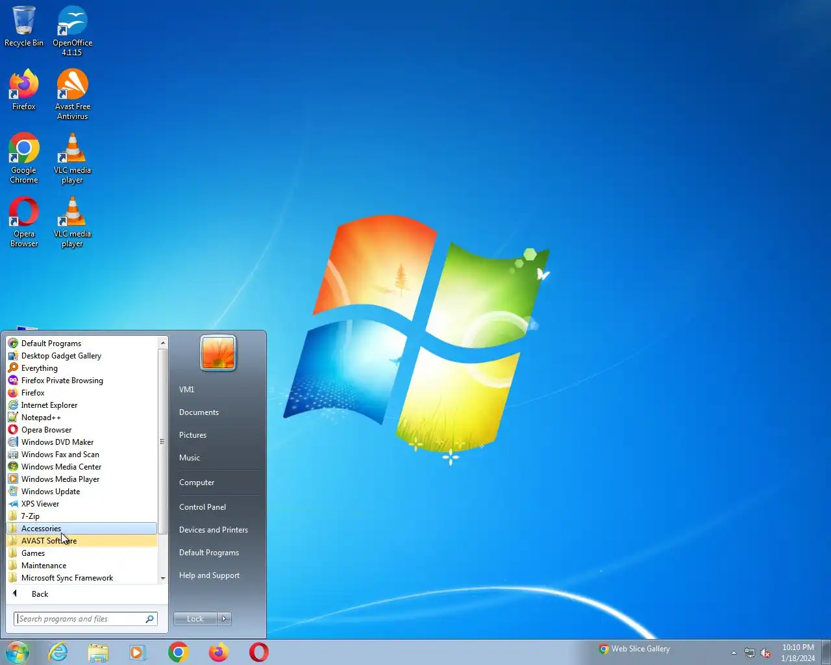Show hidden tray icons arrow
This screenshot has height=665, width=831.
(734, 653)
